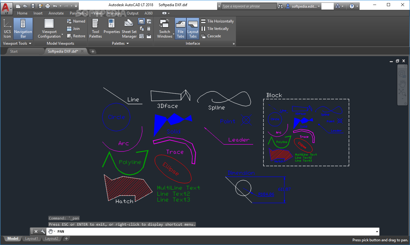Click Tile Horizontally

coord(217,21)
